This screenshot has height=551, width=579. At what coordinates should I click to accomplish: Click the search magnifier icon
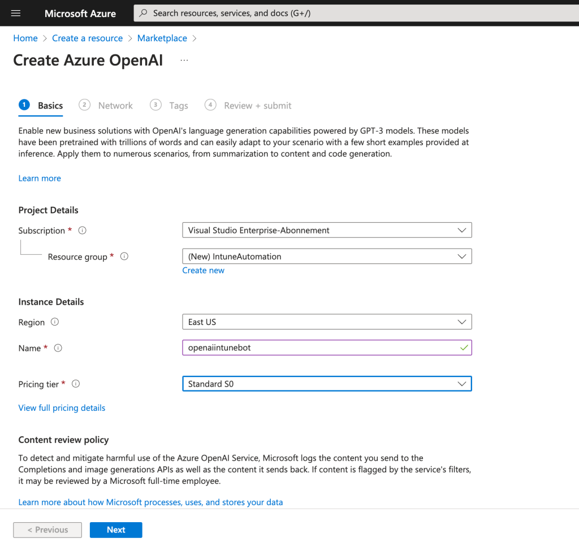tap(144, 13)
